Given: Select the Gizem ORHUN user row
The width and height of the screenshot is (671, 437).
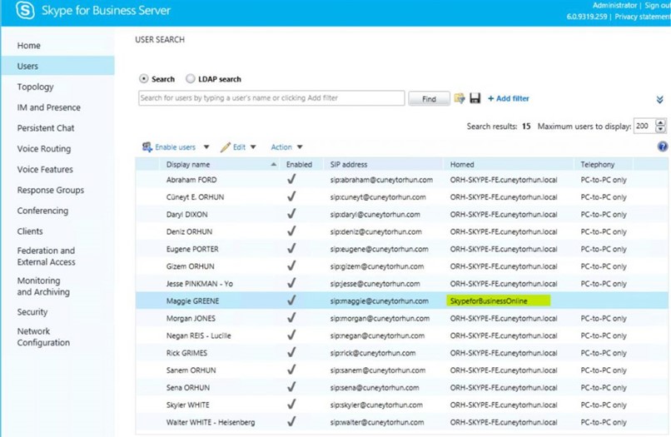Looking at the screenshot, I should [x=401, y=266].
